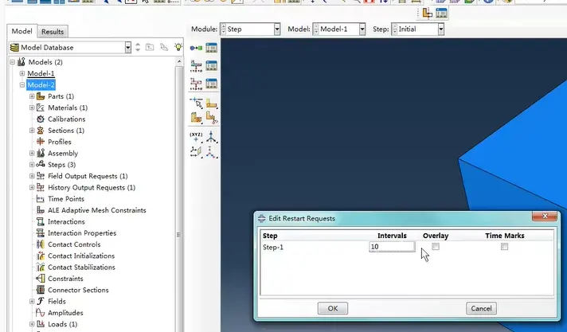Screen dimensions: 567x332
Task: Click the Intervals input field
Action: click(392, 247)
